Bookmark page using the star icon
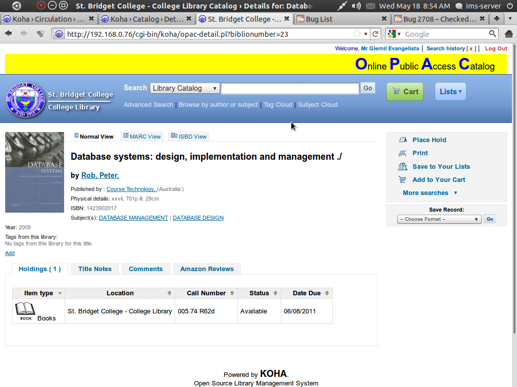517x387 pixels. (x=357, y=34)
